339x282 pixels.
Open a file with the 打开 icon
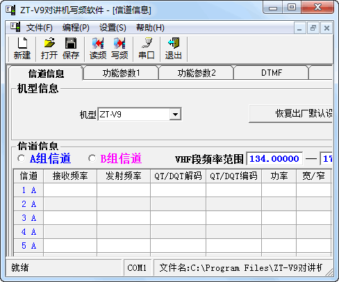(x=49, y=49)
